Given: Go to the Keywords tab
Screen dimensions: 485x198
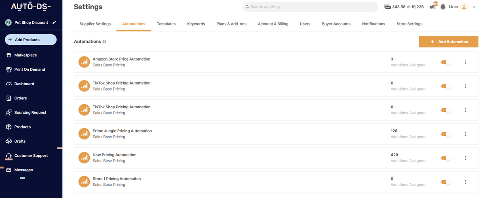Looking at the screenshot, I should click(x=196, y=24).
